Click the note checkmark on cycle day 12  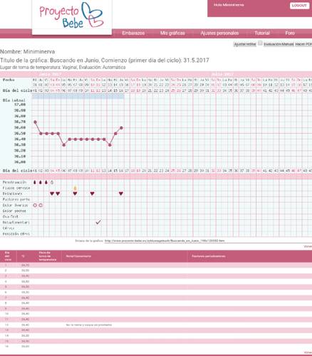(98, 222)
